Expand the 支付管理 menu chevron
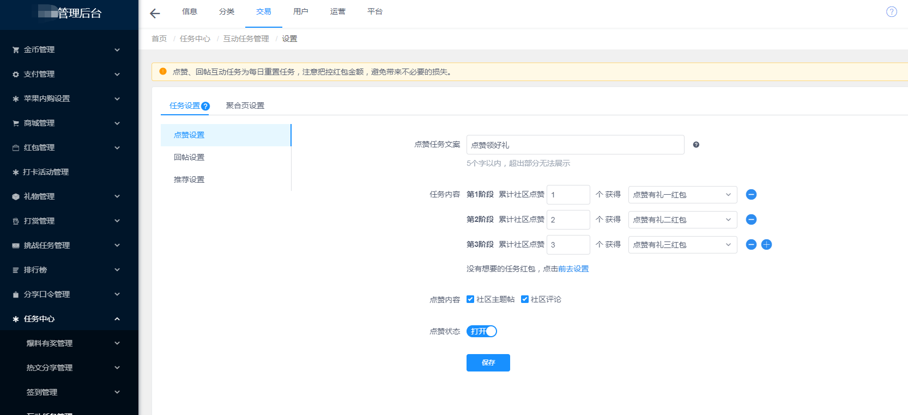The width and height of the screenshot is (908, 415). point(117,74)
